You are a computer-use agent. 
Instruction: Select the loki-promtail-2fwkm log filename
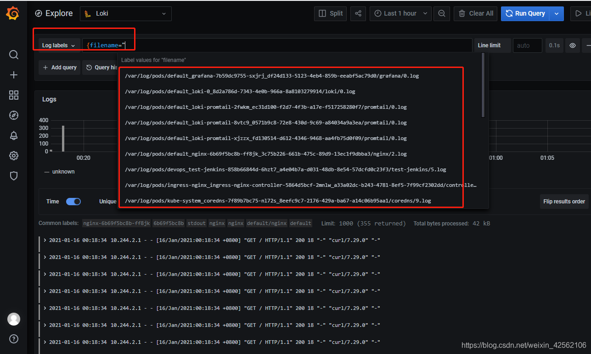[266, 107]
